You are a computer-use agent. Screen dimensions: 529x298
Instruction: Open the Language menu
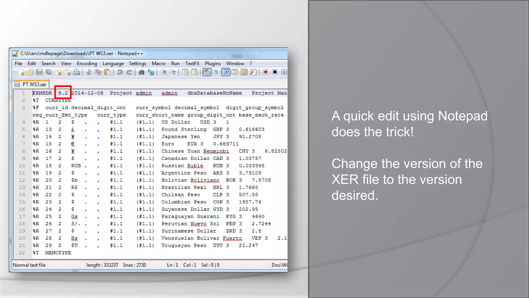(113, 63)
